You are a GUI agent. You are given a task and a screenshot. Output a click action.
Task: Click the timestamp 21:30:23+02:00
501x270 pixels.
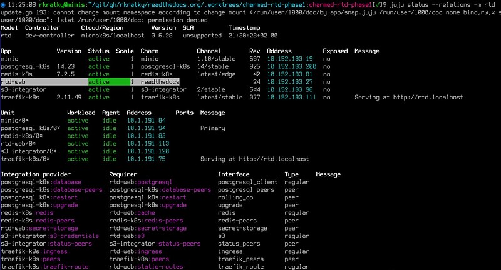pyautogui.click(x=253, y=36)
